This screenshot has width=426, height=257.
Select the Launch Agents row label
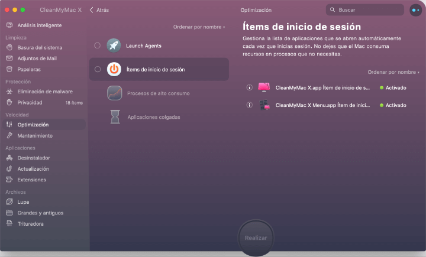point(144,46)
